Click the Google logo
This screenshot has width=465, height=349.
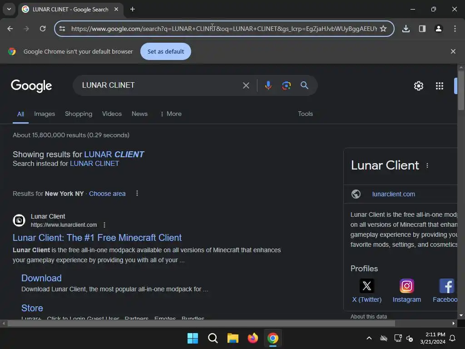(31, 86)
